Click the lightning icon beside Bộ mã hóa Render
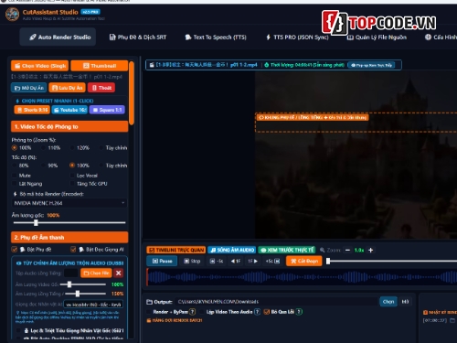Image resolution: width=457 pixels, height=343 pixels. click(x=16, y=194)
